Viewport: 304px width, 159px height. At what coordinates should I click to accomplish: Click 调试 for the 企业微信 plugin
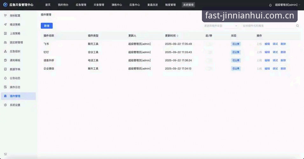point(275,68)
